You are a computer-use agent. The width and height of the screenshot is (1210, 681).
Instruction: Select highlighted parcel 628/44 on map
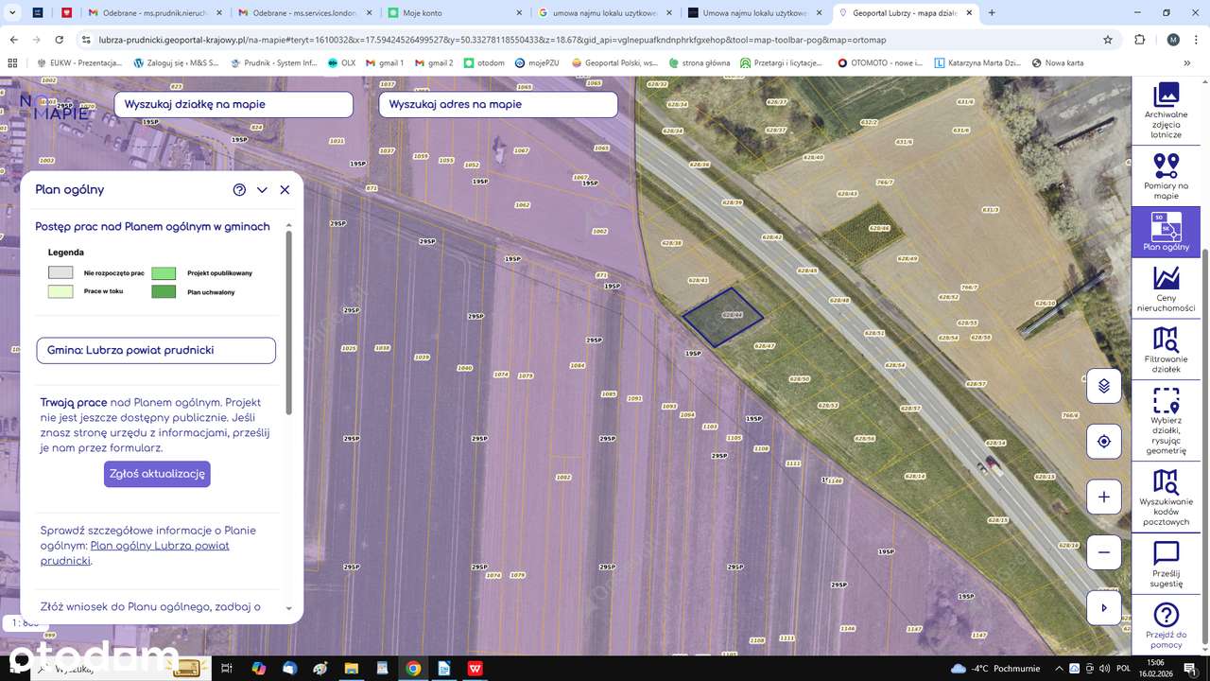click(723, 316)
